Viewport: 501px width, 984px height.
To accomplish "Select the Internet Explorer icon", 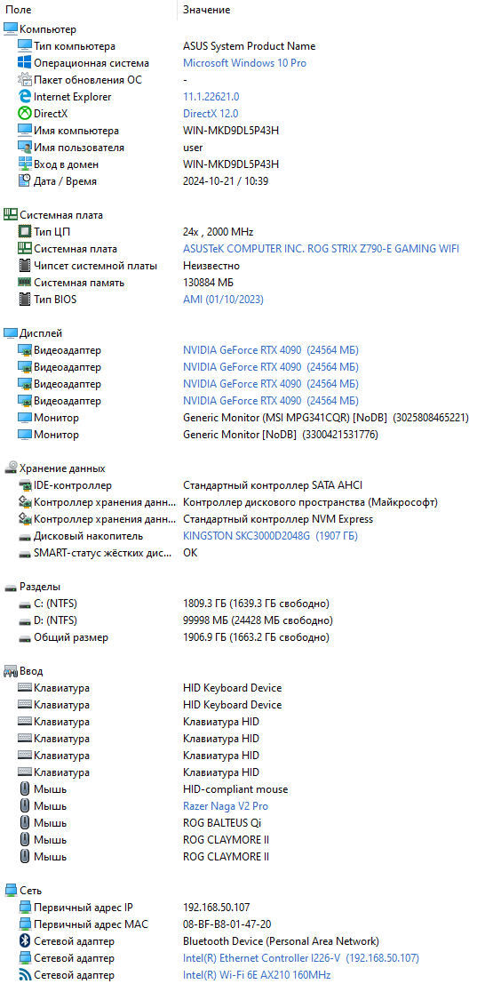I will [25, 97].
